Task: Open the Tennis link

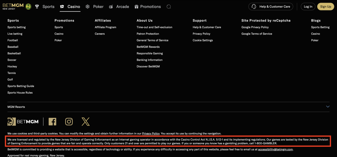Action: (12, 73)
